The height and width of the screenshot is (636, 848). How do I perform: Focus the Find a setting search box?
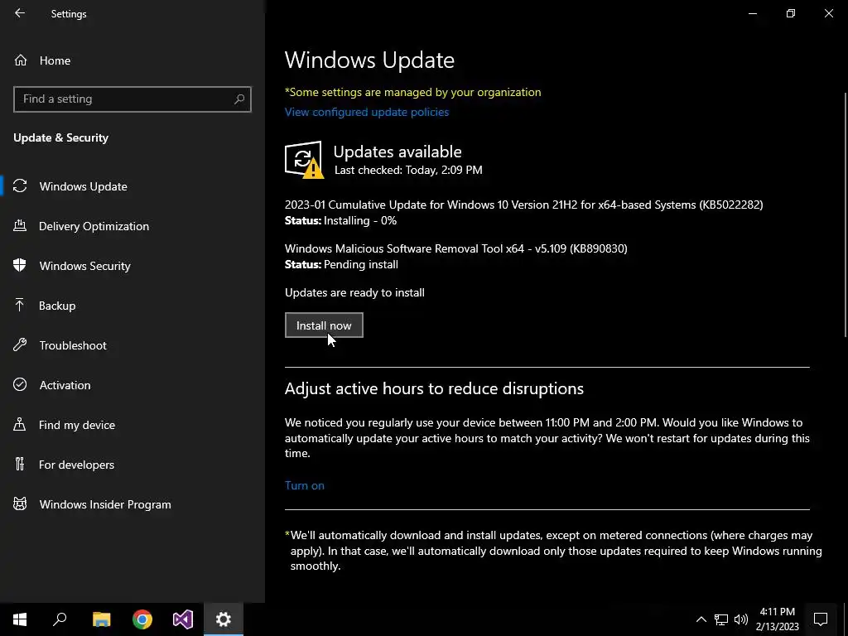[x=132, y=99]
